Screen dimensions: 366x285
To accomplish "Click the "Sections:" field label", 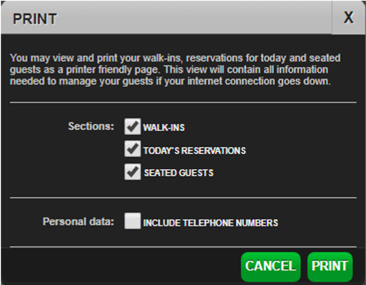I will tap(91, 126).
